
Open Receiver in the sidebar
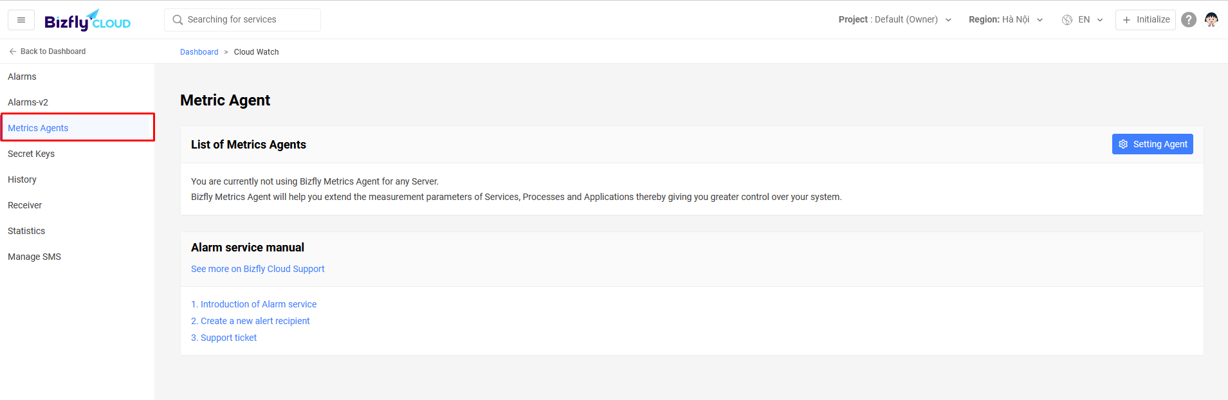77,205
